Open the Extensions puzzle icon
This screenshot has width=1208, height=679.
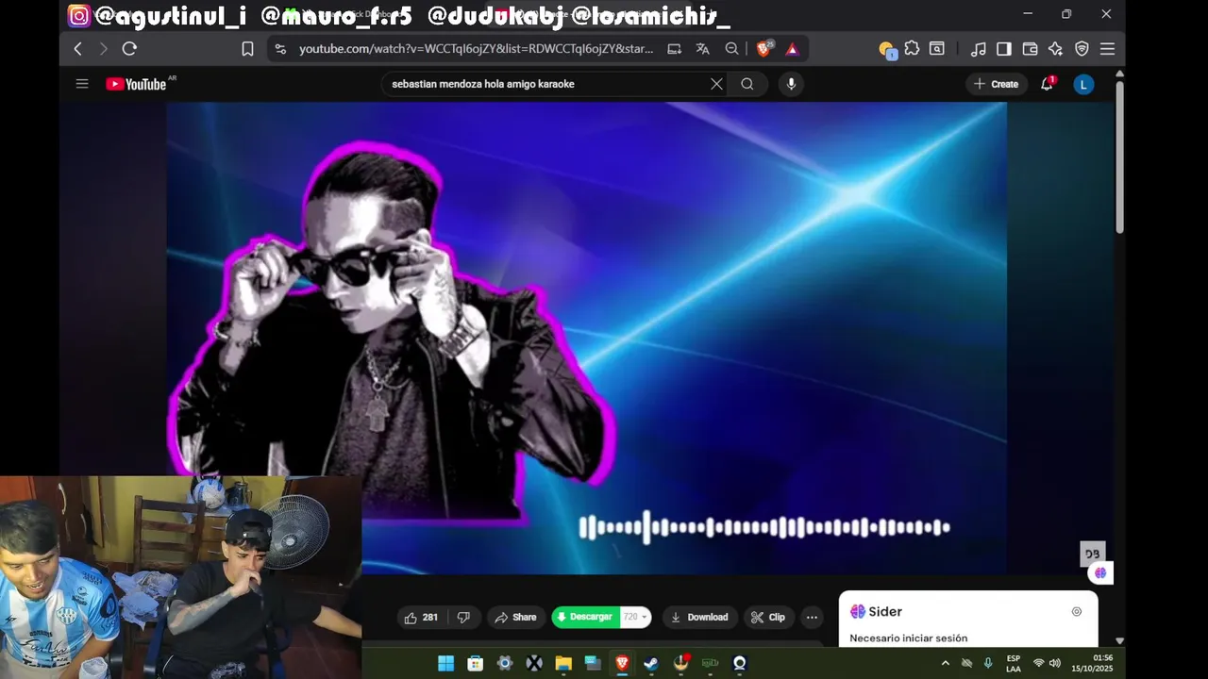coord(912,49)
